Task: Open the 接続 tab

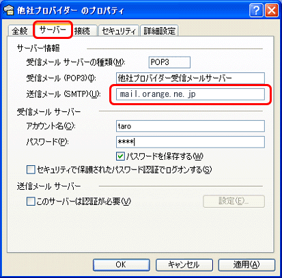Action: click(x=83, y=31)
